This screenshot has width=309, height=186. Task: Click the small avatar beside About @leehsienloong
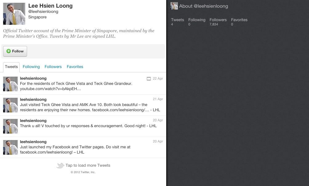pyautogui.click(x=174, y=6)
